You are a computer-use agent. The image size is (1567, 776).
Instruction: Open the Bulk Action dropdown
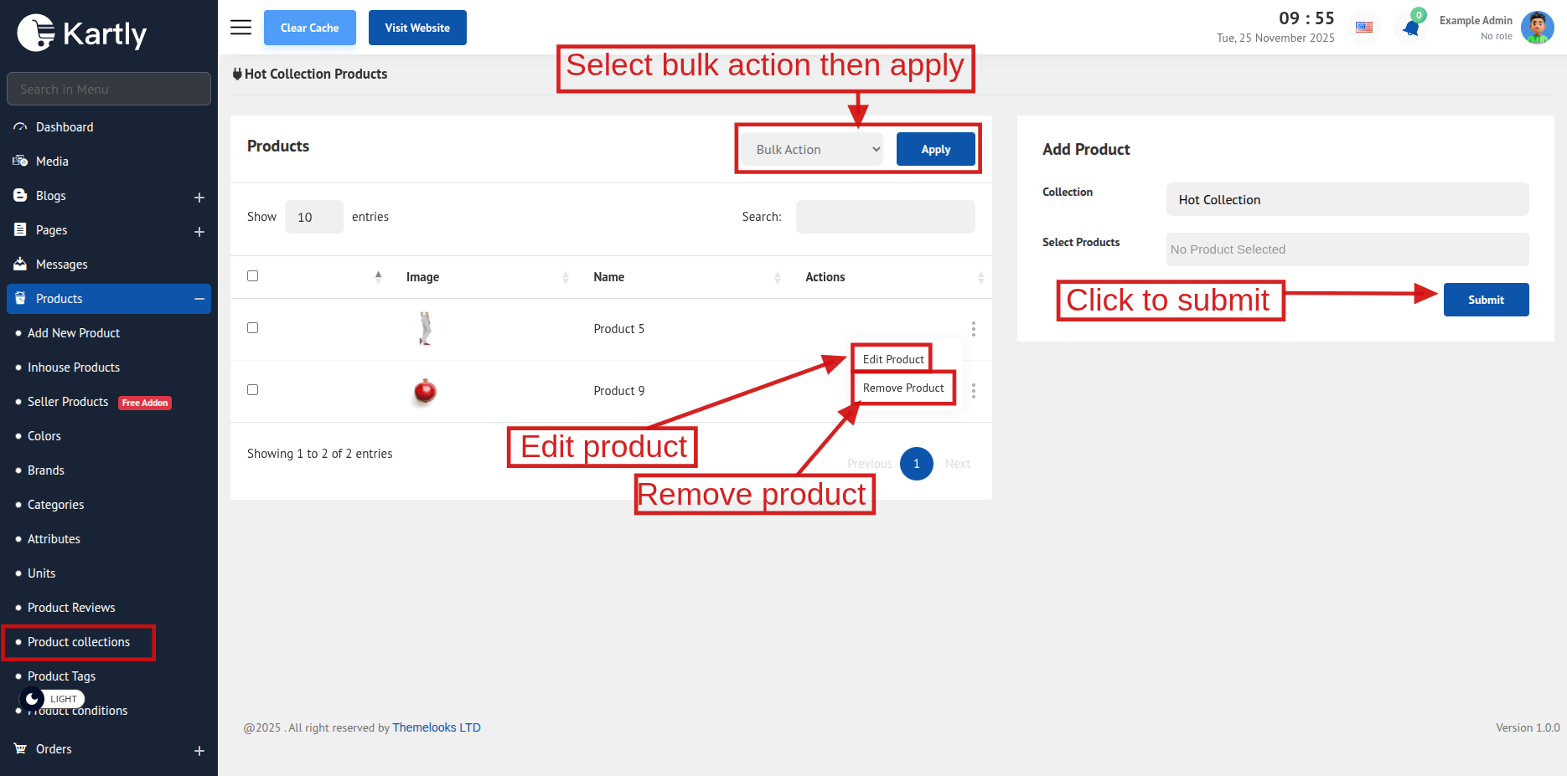click(x=812, y=150)
